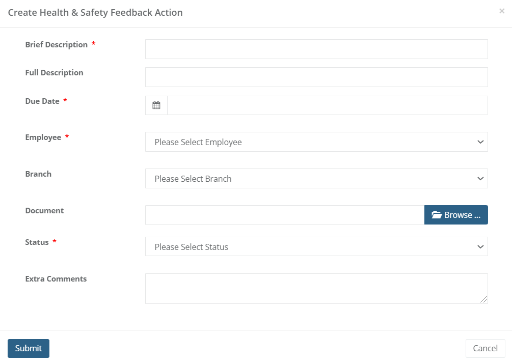Click the Cancel button
512x364 pixels.
point(485,348)
